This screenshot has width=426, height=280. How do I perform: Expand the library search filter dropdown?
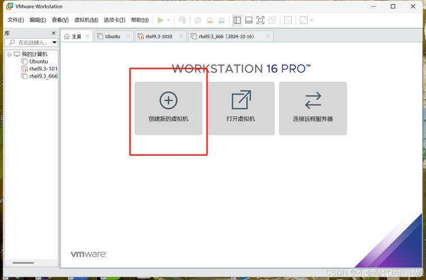tap(54, 43)
